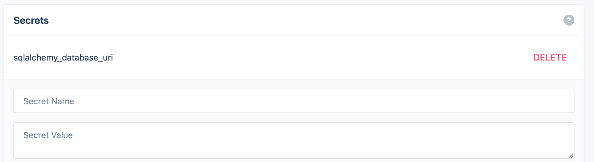
Task: Click the diagonal resize grip in Secret Value
Action: coord(571,156)
